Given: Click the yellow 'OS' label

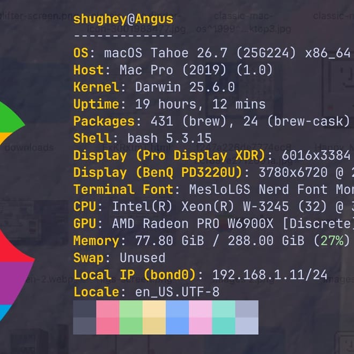Looking at the screenshot, I should point(81,53).
